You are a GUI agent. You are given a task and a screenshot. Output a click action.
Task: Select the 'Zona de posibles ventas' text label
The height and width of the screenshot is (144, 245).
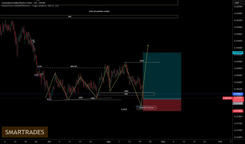tap(99, 11)
